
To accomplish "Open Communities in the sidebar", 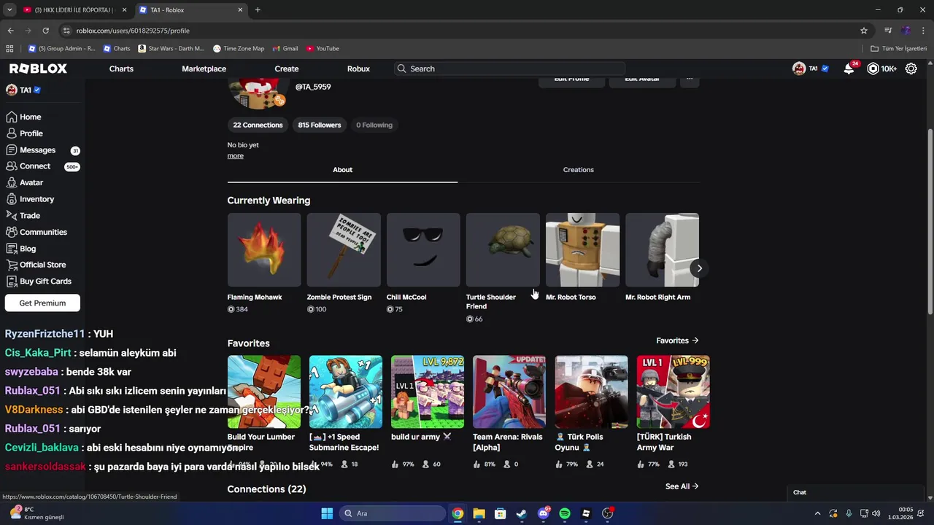I will click(42, 232).
